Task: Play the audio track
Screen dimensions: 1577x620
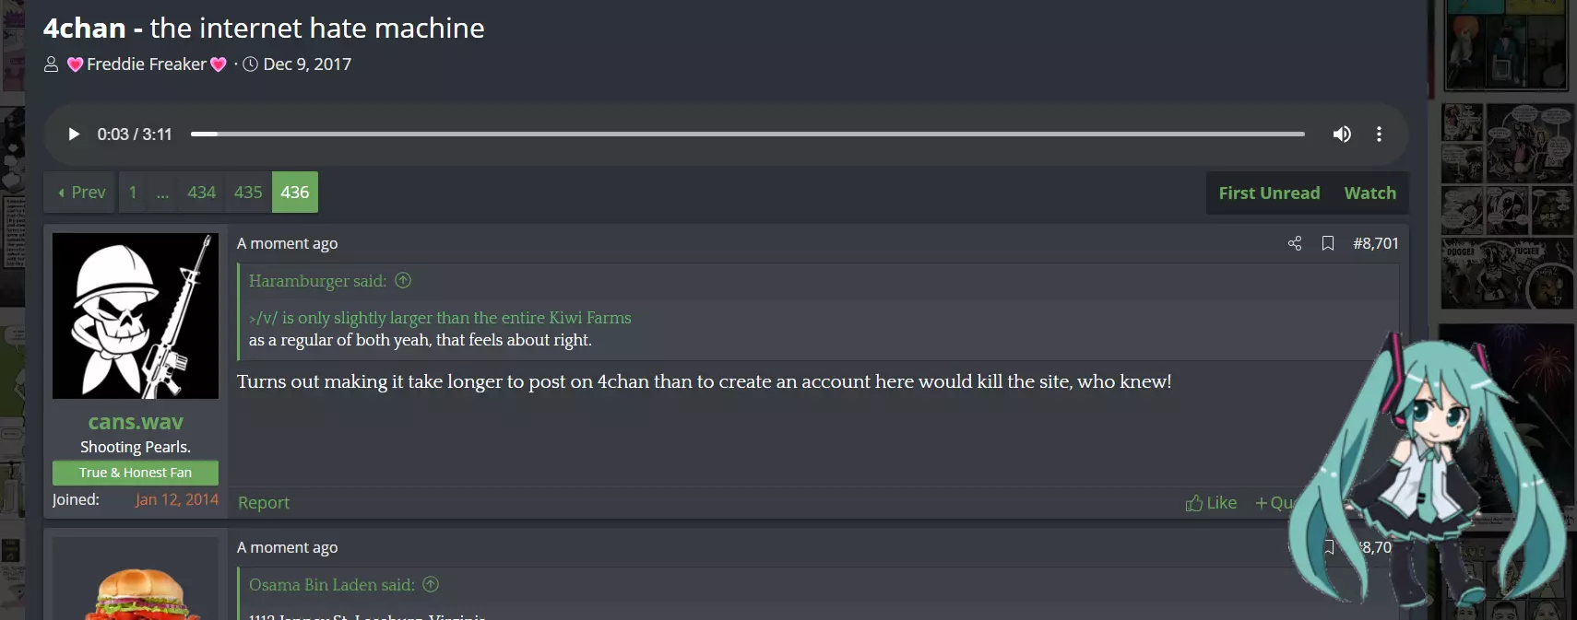Action: click(74, 135)
